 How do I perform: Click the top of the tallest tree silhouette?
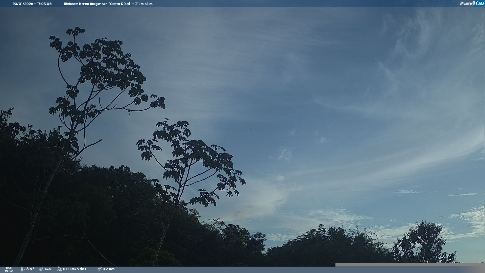(75, 31)
